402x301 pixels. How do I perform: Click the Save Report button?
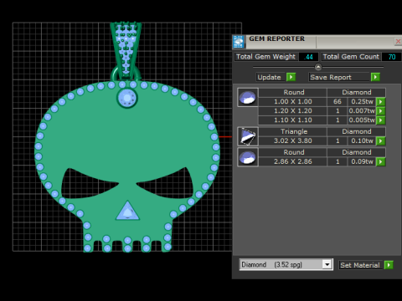pyautogui.click(x=339, y=77)
